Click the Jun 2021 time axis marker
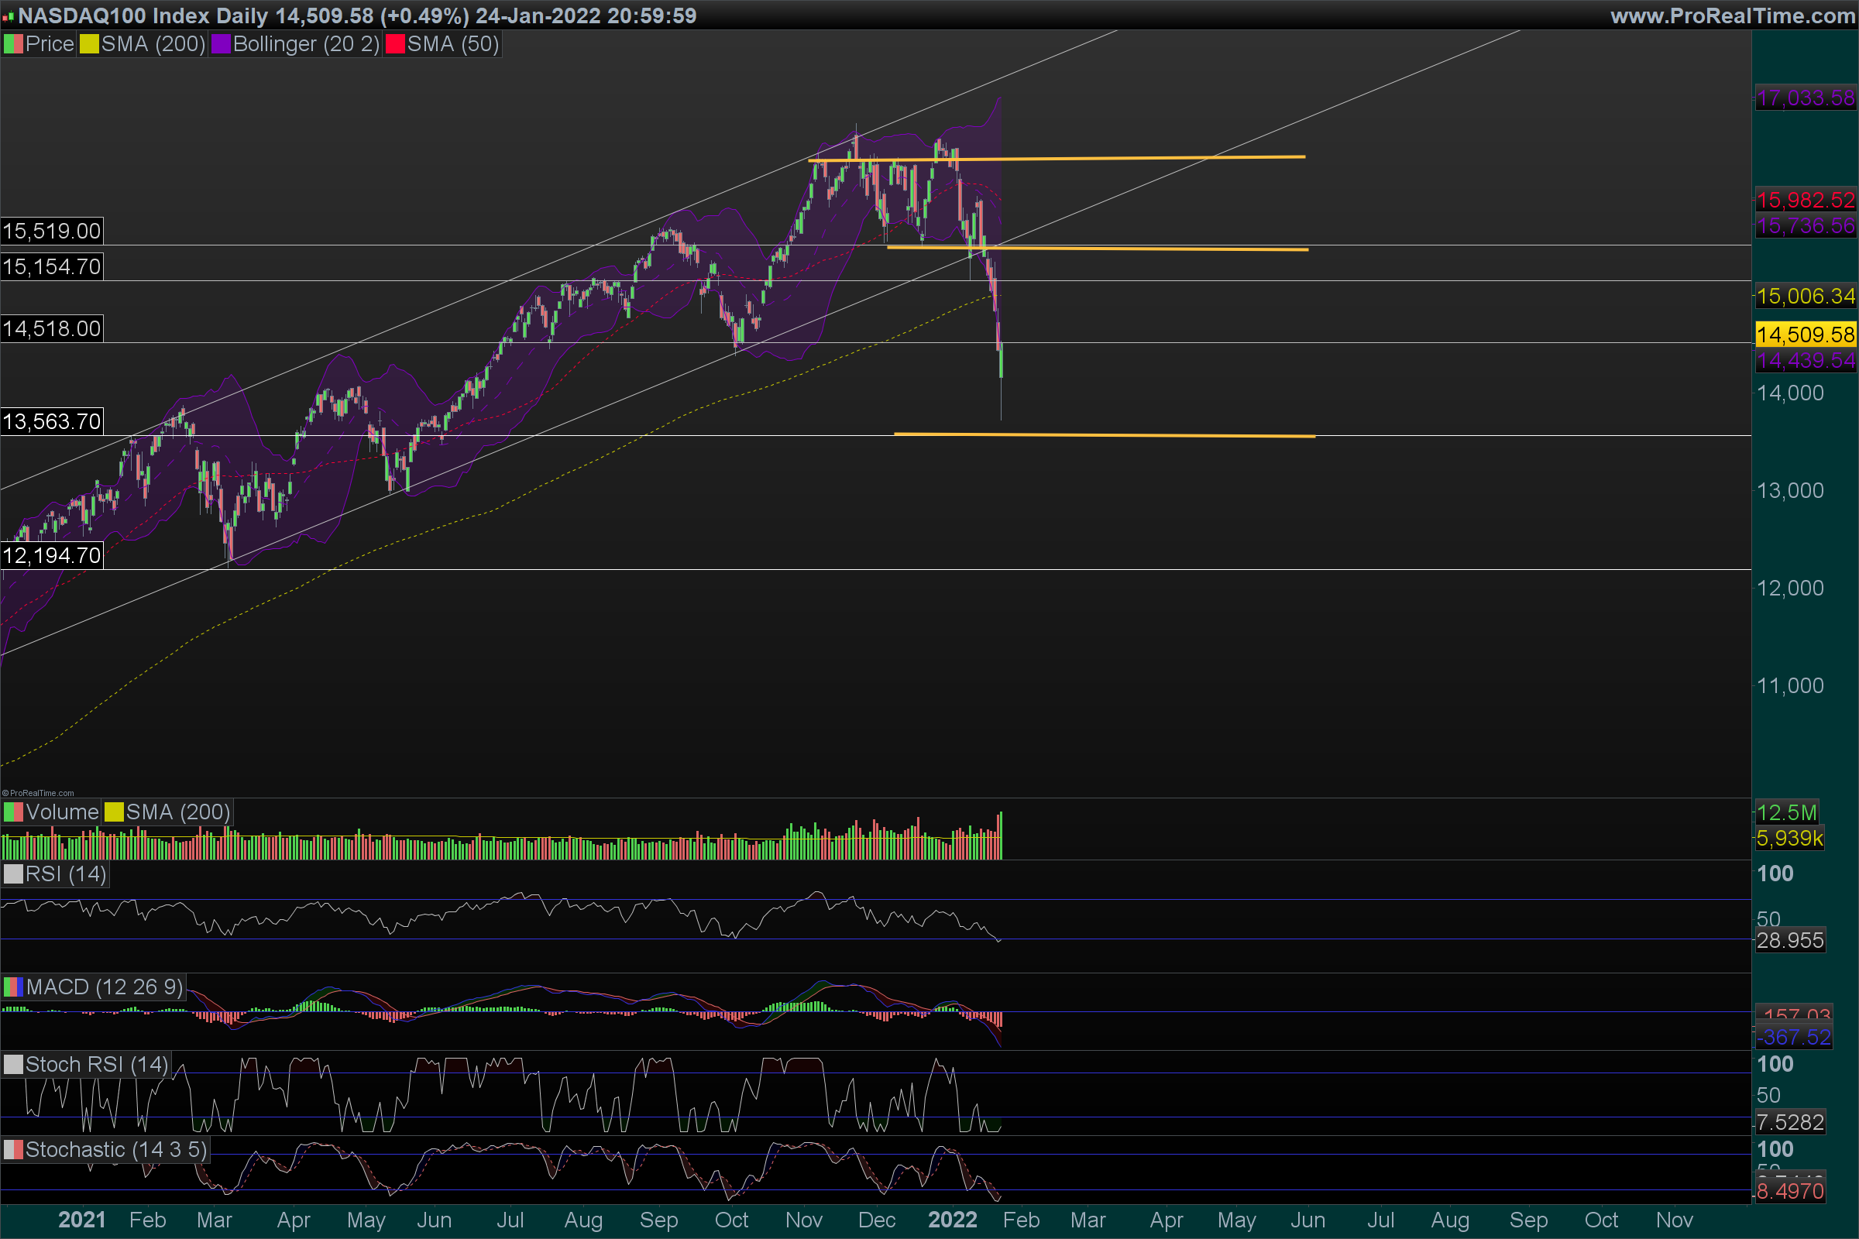Viewport: 1859px width, 1239px height. (434, 1220)
